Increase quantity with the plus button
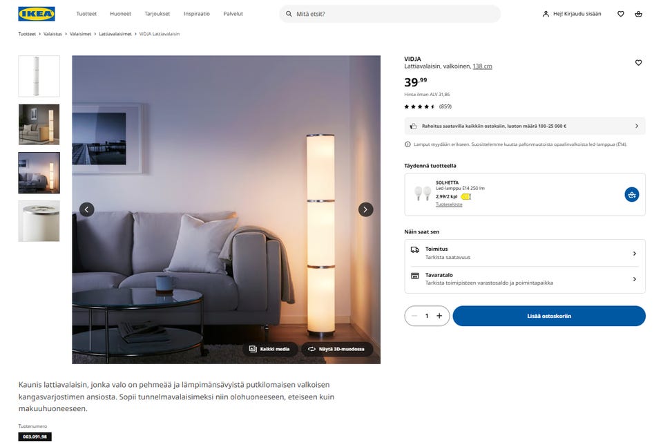Image resolution: width=663 pixels, height=445 pixels. click(439, 316)
